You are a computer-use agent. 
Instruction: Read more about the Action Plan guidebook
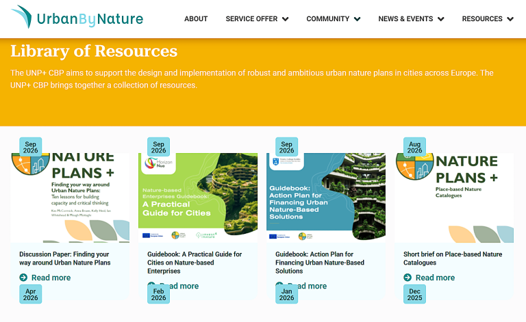click(312, 286)
